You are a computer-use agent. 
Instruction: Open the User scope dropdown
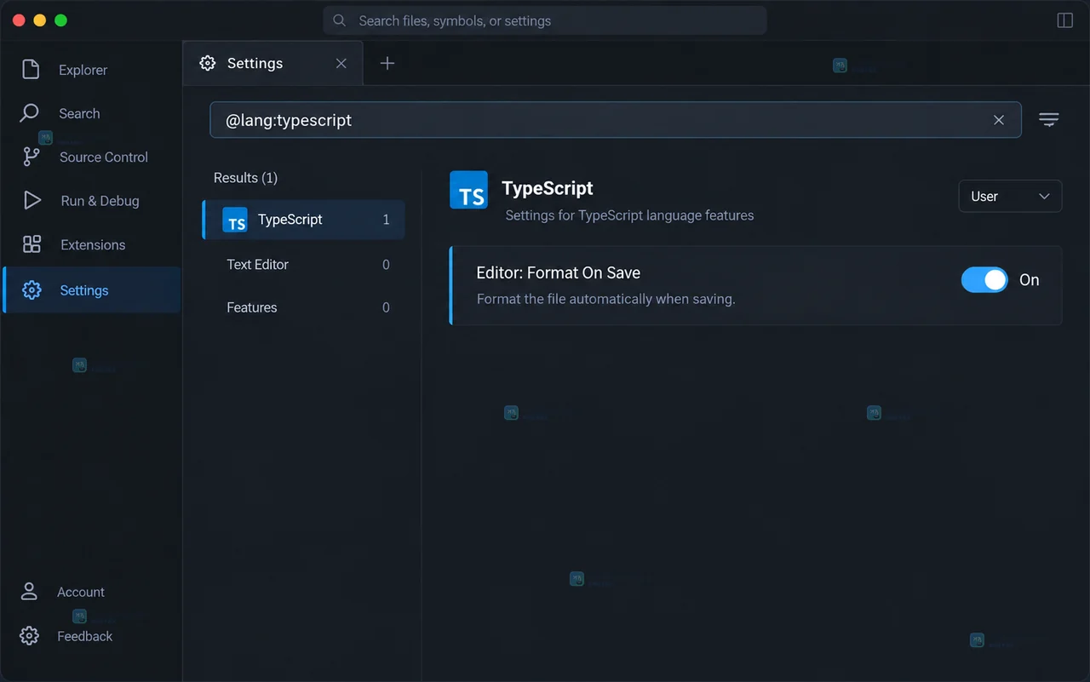click(1010, 196)
